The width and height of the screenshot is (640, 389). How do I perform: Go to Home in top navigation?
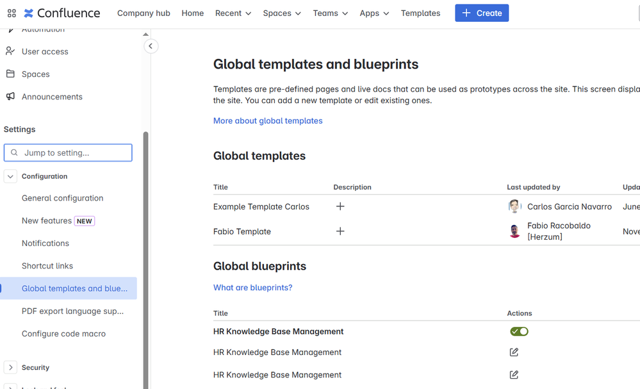pyautogui.click(x=193, y=13)
